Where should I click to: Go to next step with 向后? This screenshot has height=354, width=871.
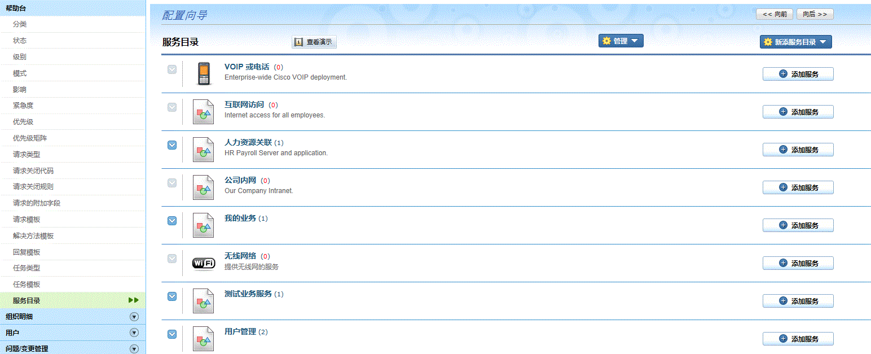pos(815,14)
